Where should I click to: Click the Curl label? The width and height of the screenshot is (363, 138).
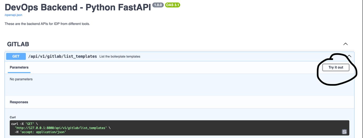click(x=12, y=117)
